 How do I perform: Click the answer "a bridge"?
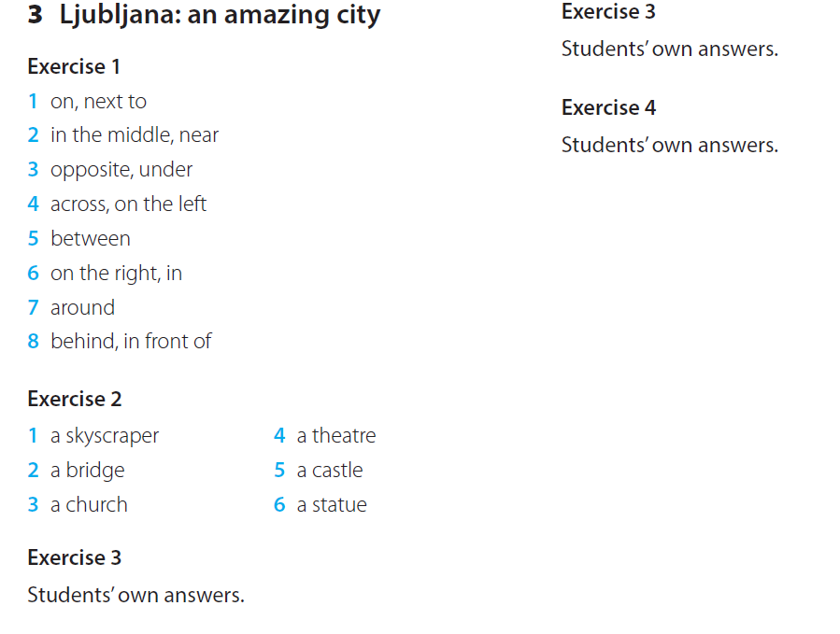[x=87, y=471]
